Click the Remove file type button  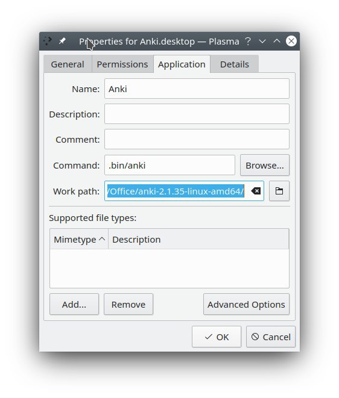128,304
